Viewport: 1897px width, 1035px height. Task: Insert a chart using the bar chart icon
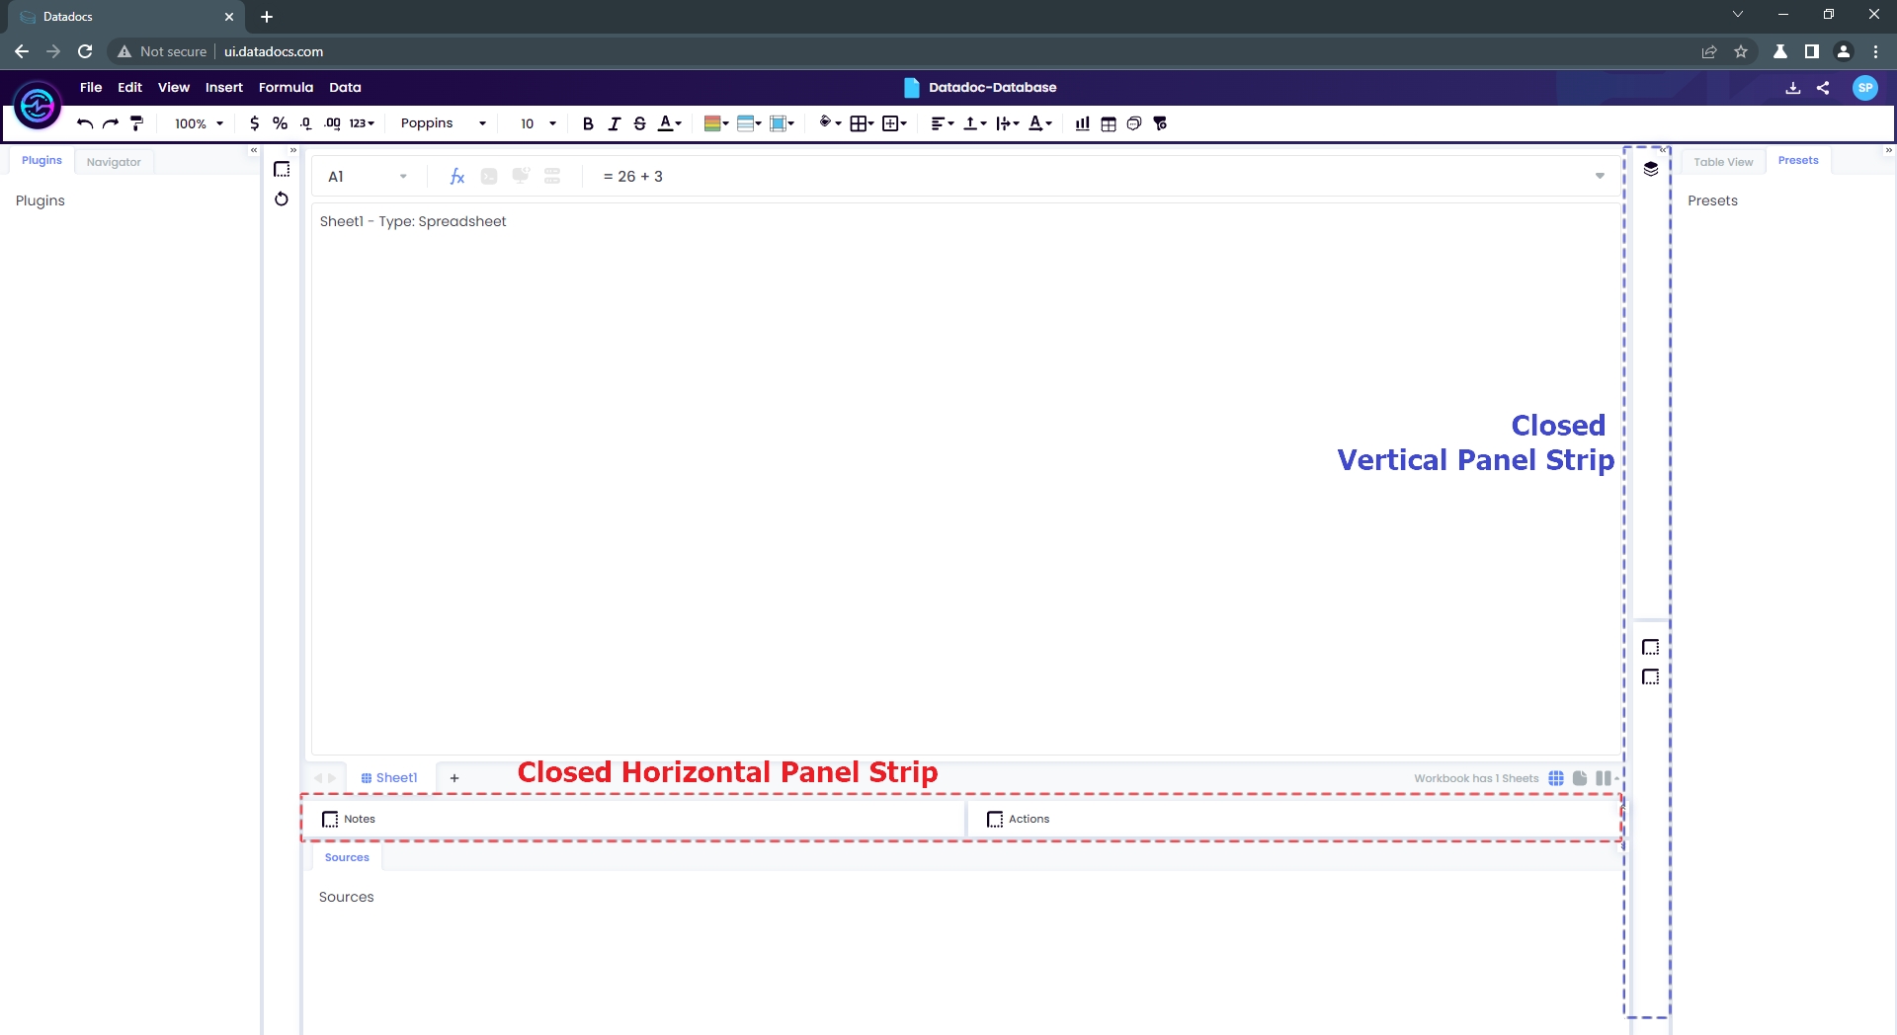click(1082, 123)
